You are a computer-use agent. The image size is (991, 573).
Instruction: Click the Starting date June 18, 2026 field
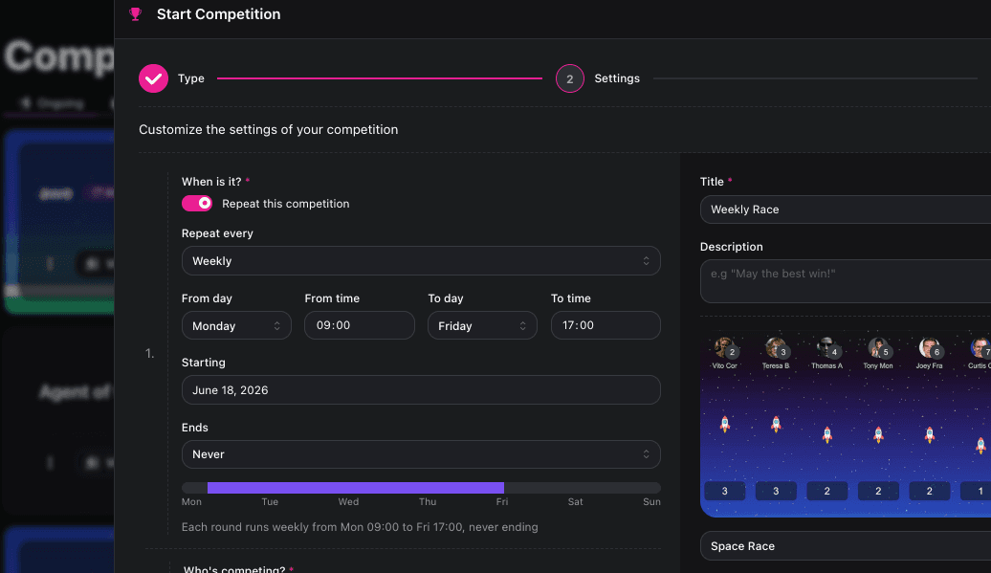[x=421, y=389]
